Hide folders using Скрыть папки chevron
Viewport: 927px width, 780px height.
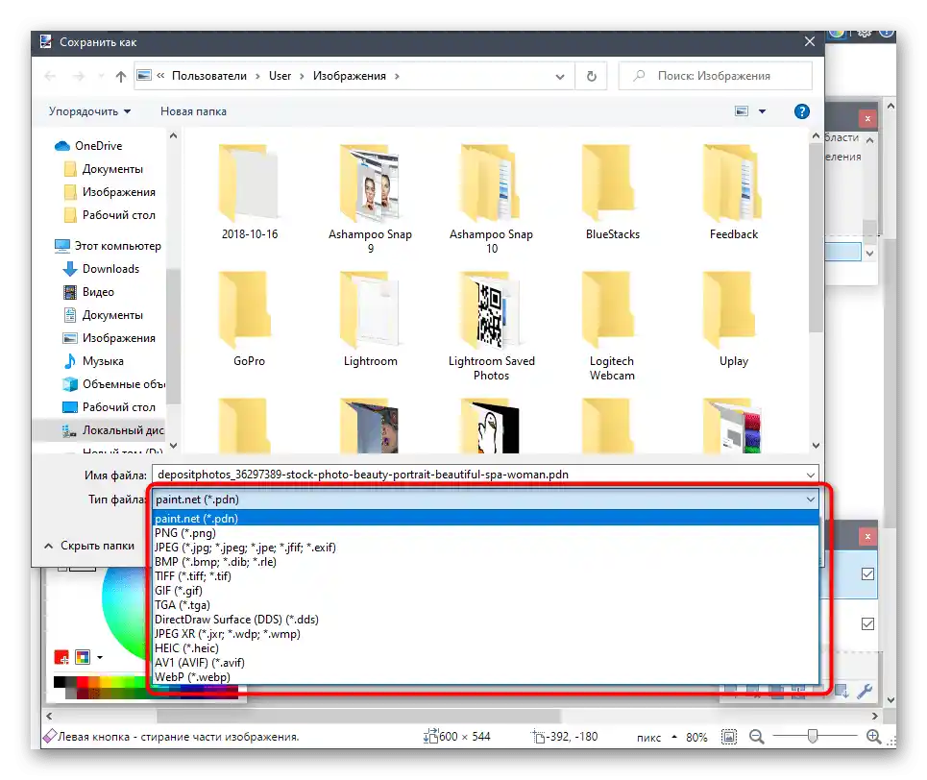click(50, 546)
